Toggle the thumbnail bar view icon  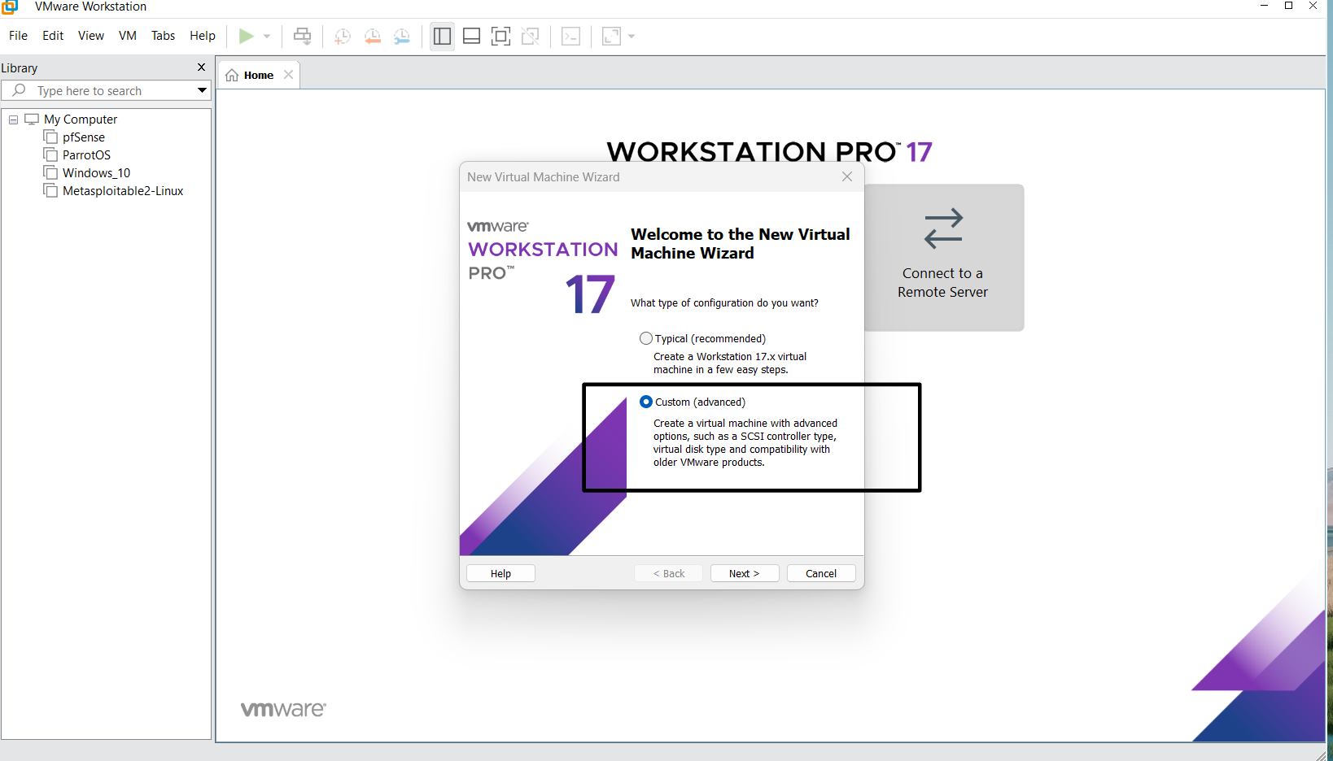[x=471, y=36]
